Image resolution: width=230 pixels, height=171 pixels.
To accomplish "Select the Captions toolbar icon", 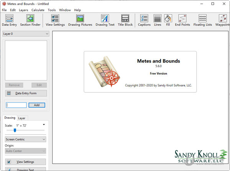I will coord(144,20).
